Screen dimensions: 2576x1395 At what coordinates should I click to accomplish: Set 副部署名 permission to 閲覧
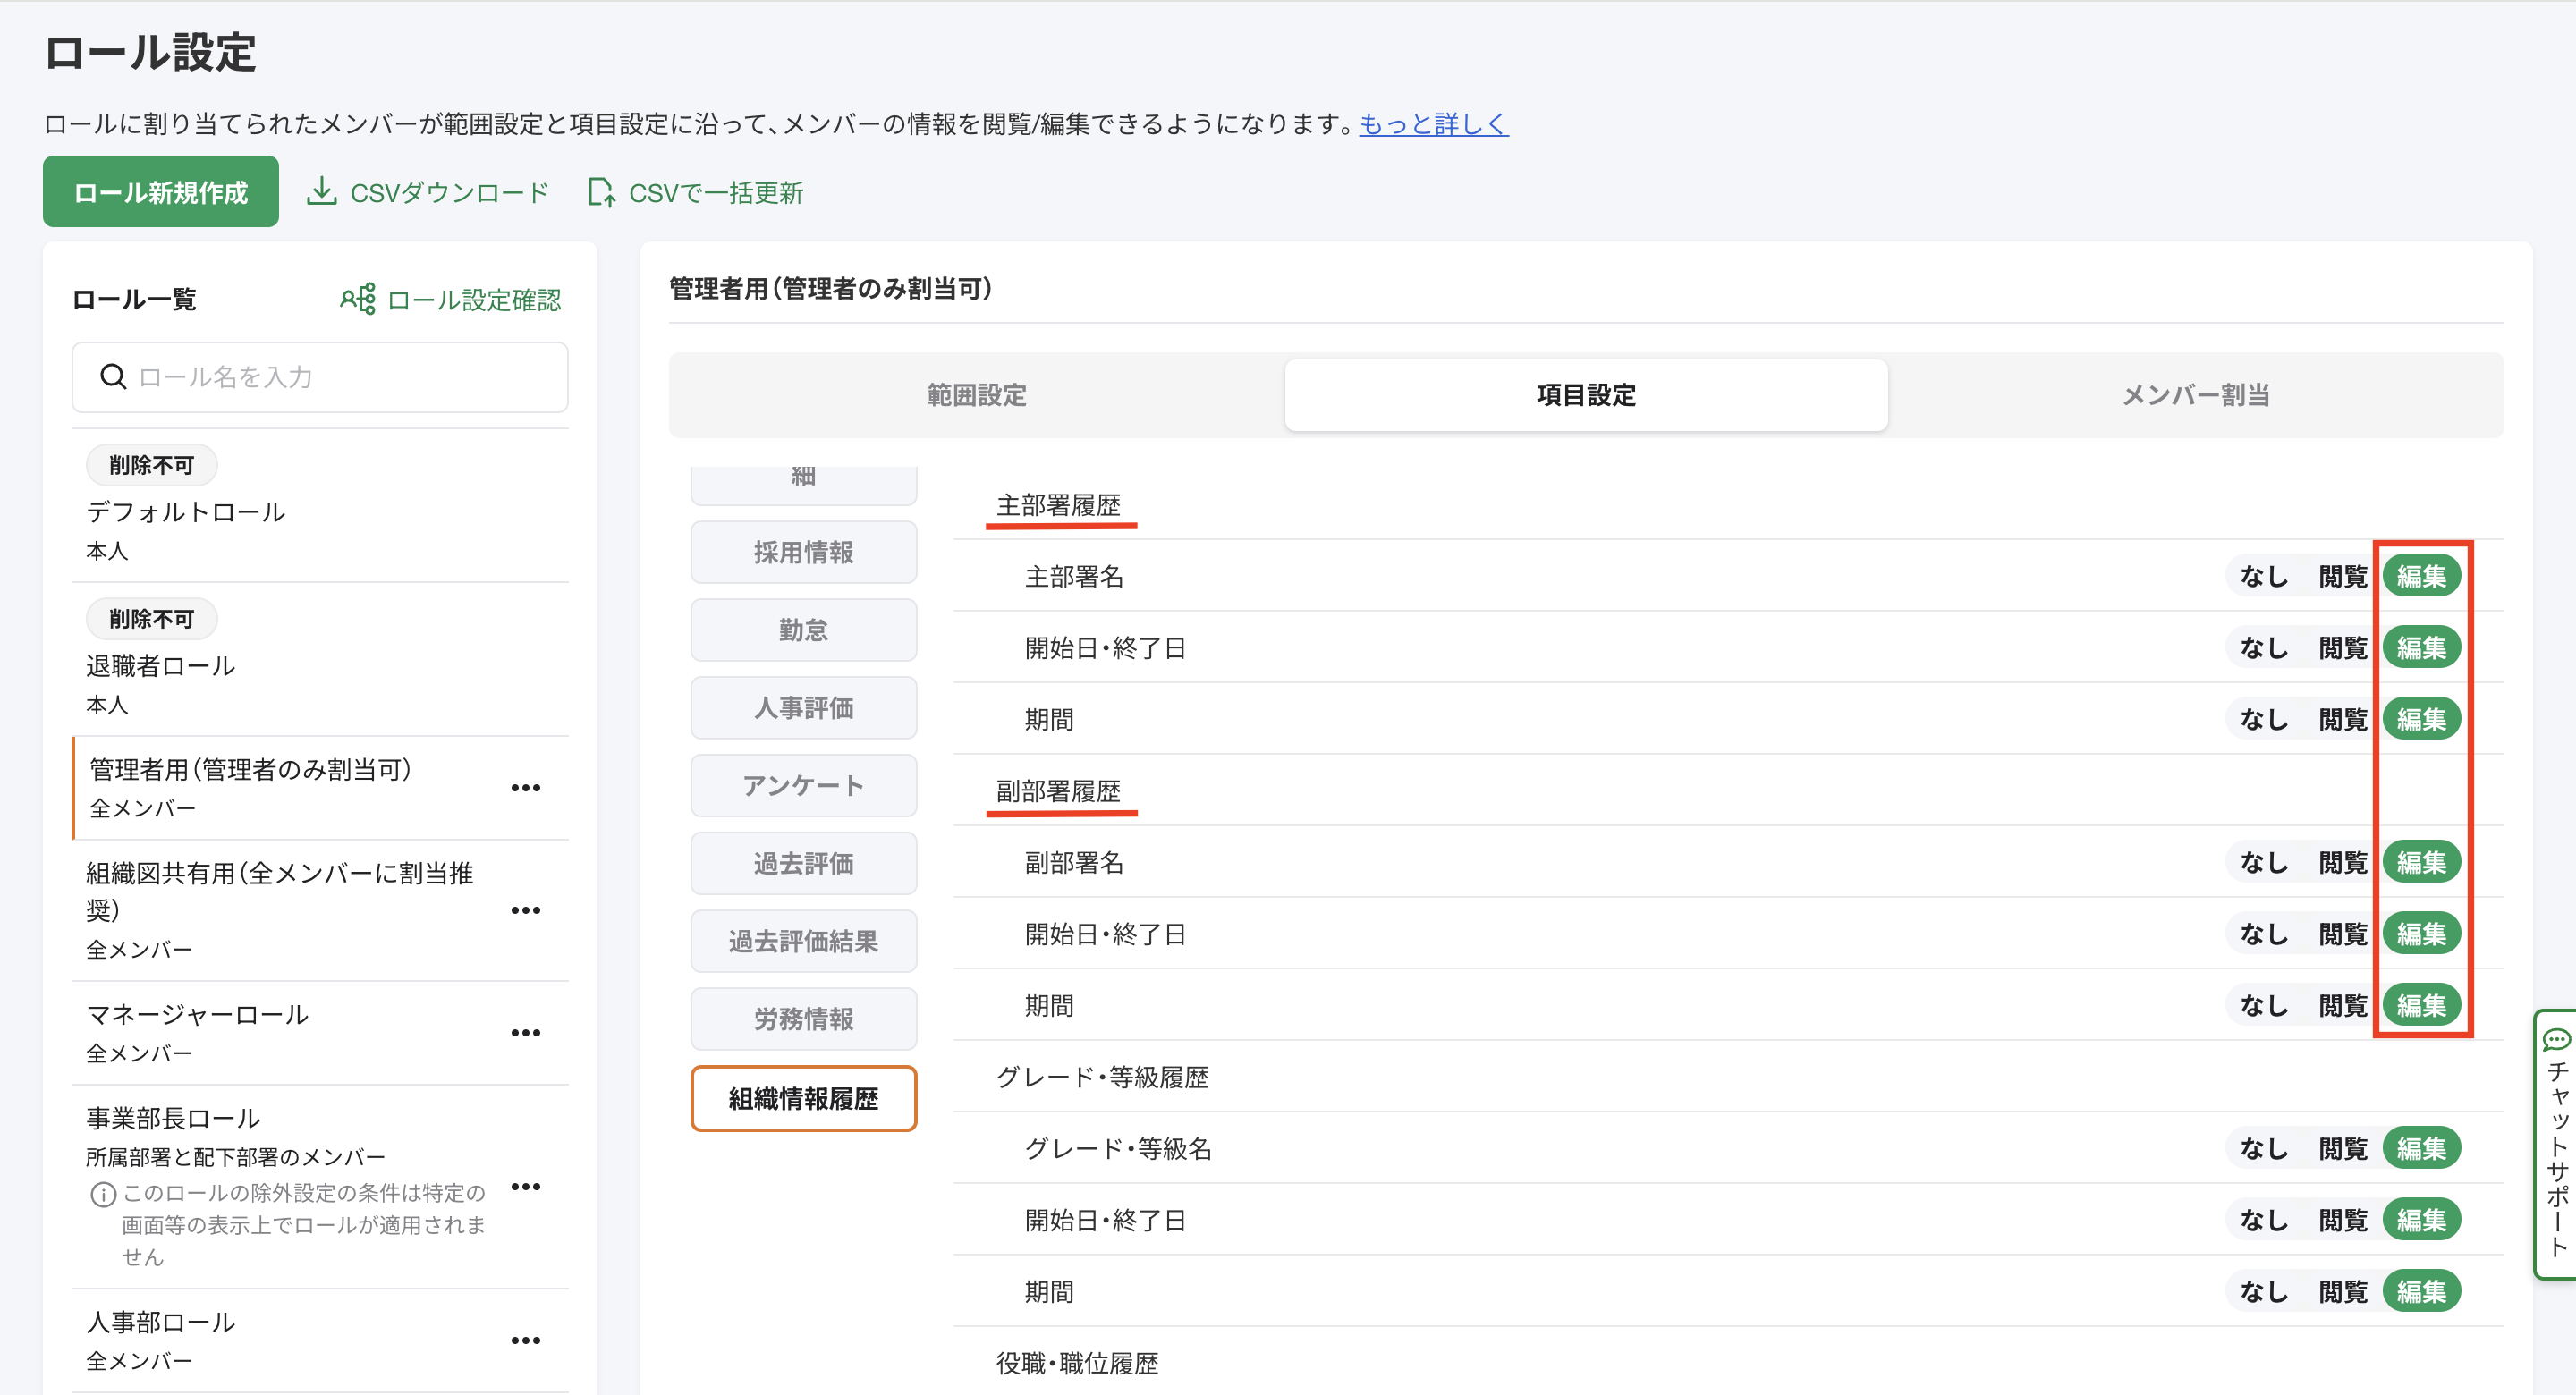pyautogui.click(x=2343, y=862)
